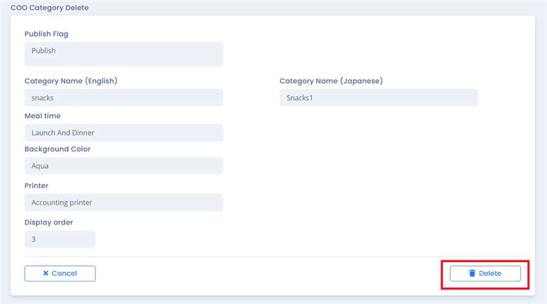The image size is (547, 304).
Task: Click the 'Meal time' label
Action: coord(43,116)
